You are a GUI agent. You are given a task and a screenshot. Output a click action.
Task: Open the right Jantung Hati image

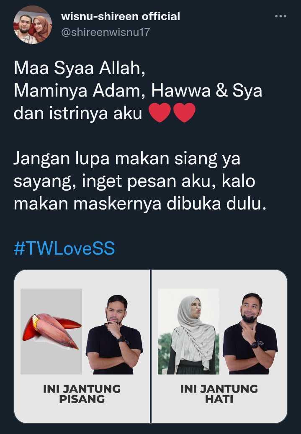(x=219, y=346)
